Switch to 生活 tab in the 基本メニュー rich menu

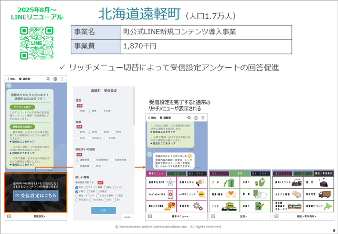[x=176, y=173]
